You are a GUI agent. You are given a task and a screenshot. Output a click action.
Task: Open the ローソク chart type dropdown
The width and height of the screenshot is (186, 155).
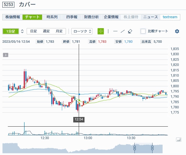[82, 31]
